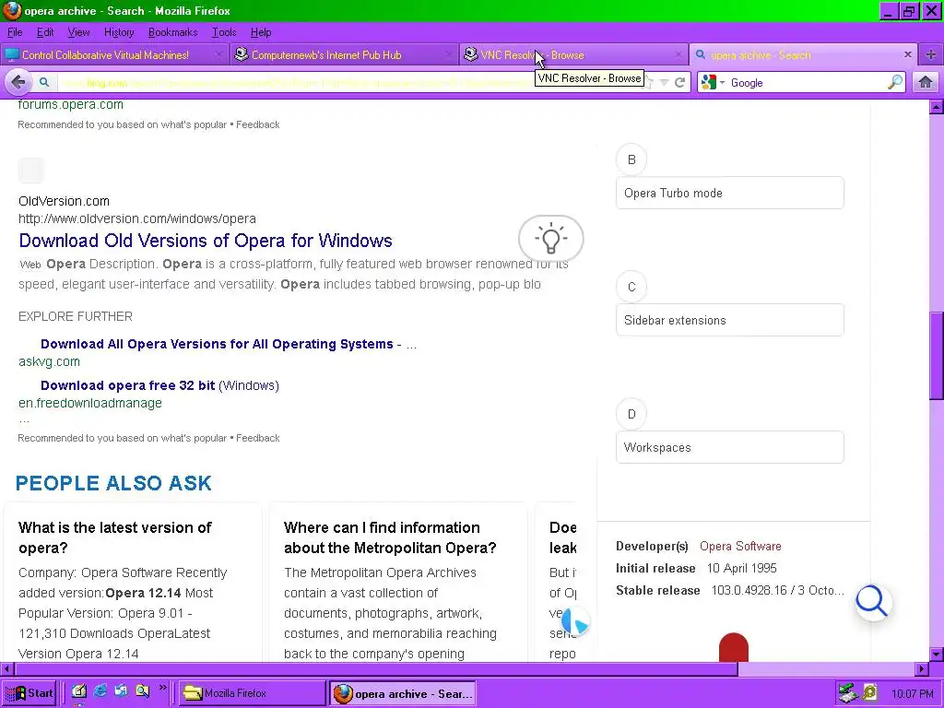The height and width of the screenshot is (708, 944).
Task: Close the Control Collaborative Virtual Machines tab
Action: (218, 54)
